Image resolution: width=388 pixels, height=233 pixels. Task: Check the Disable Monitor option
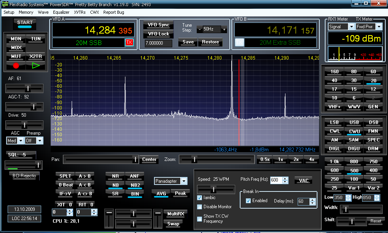click(200, 207)
